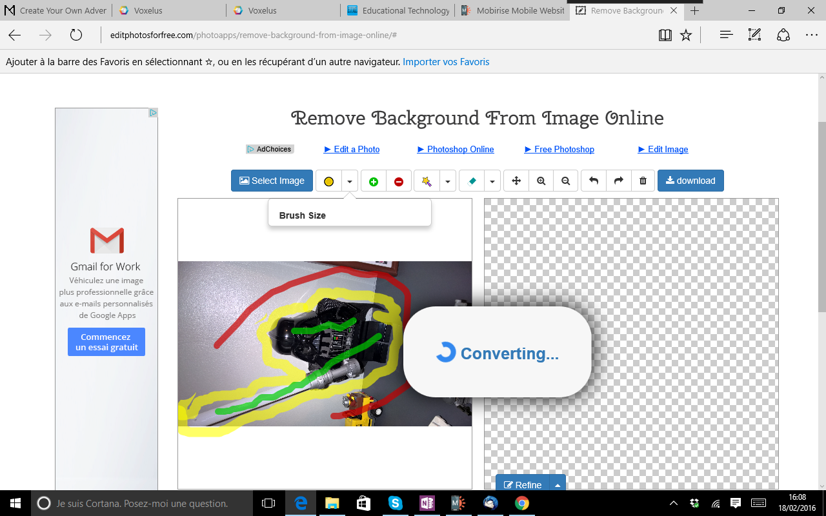Switch to the Educational Technology tab
Viewport: 826px width, 516px height.
(399, 10)
